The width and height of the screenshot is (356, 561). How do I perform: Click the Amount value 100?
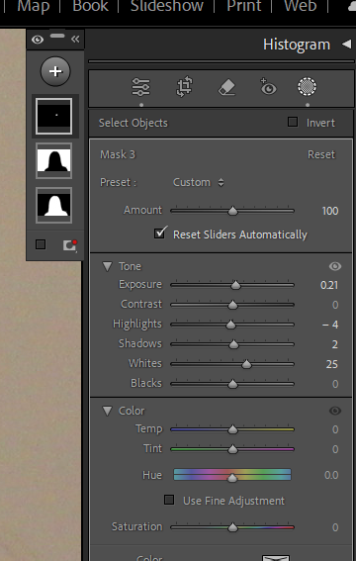[x=330, y=211]
